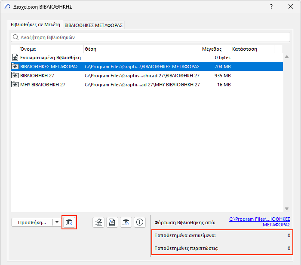Select the Ενσωματωμένη Βιβλιοθήκη row
The image size is (301, 265).
click(147, 58)
